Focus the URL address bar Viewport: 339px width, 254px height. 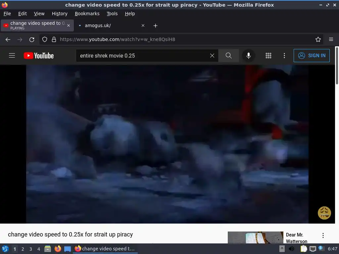pyautogui.click(x=182, y=40)
